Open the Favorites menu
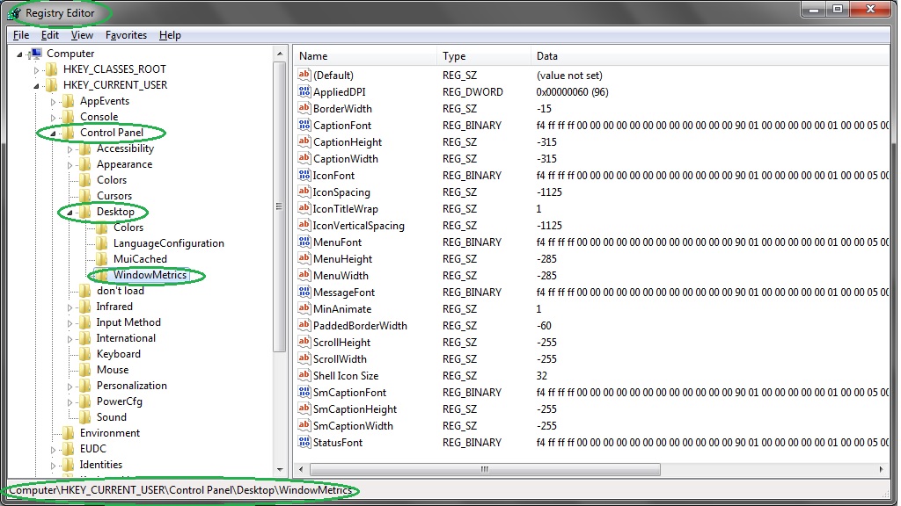901x506 pixels. 126,35
